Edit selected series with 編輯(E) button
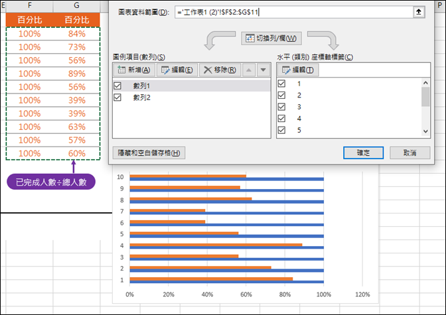This screenshot has height=315, width=446. tap(177, 70)
